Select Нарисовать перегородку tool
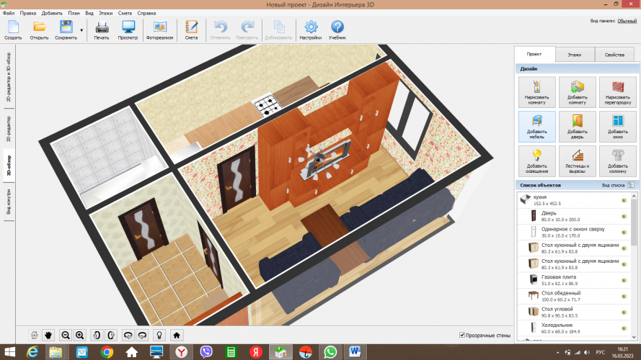The height and width of the screenshot is (360, 641). pyautogui.click(x=616, y=92)
